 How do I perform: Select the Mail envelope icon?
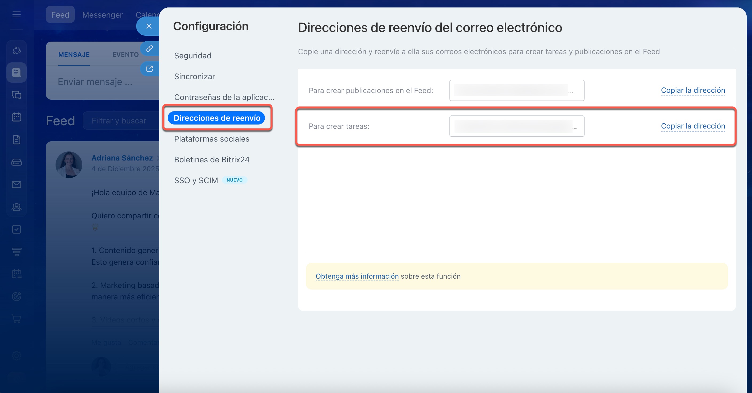pos(16,184)
